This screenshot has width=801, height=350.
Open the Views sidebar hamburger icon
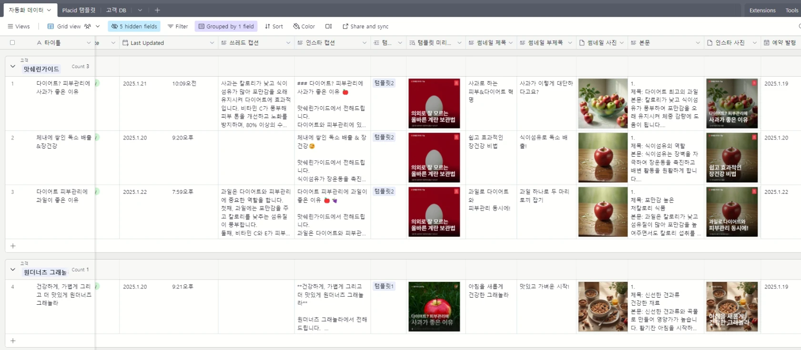click(10, 27)
